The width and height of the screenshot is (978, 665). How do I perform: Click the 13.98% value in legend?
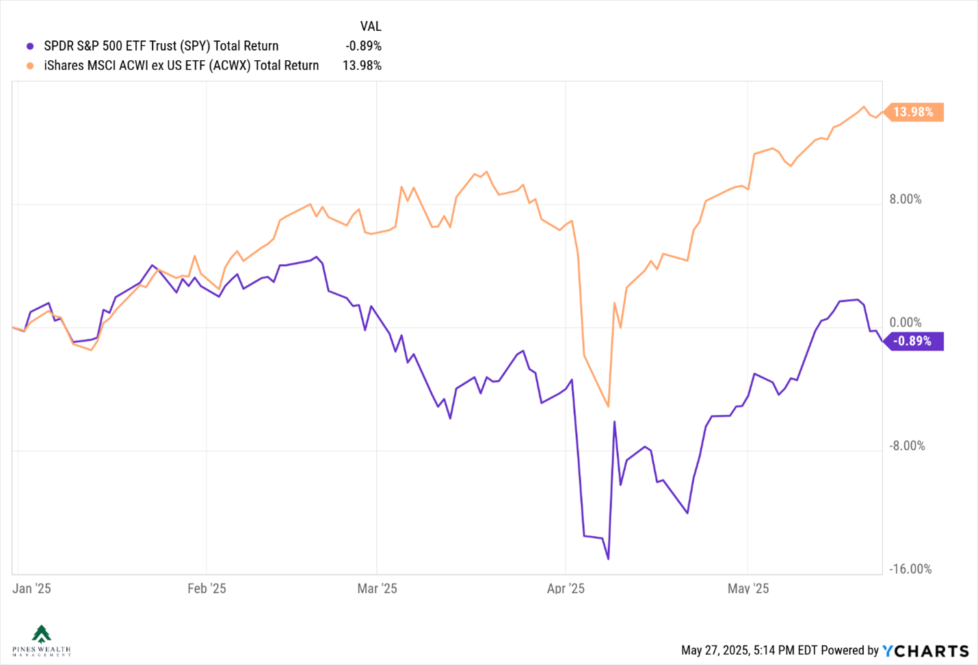[x=362, y=65]
